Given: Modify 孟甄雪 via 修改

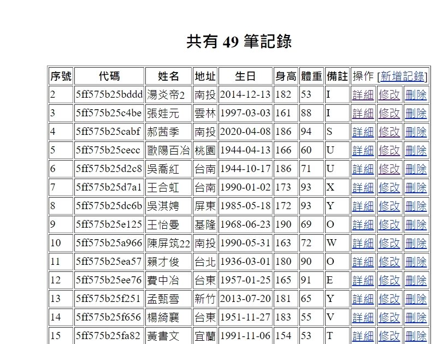Looking at the screenshot, I should coord(389,299).
